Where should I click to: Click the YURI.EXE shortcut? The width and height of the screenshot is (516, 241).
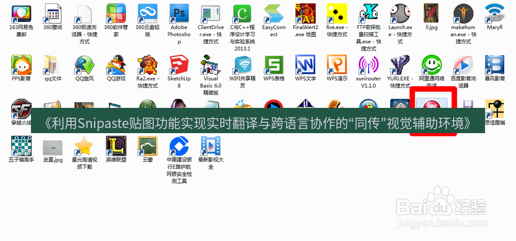(x=400, y=65)
